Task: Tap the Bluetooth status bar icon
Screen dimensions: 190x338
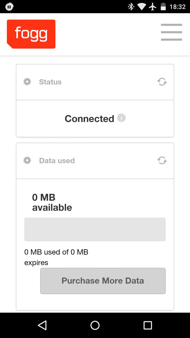Action: click(131, 7)
